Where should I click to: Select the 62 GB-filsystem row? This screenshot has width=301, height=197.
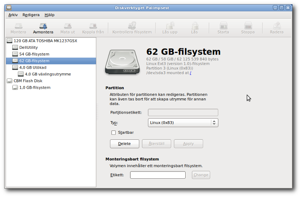(51, 61)
